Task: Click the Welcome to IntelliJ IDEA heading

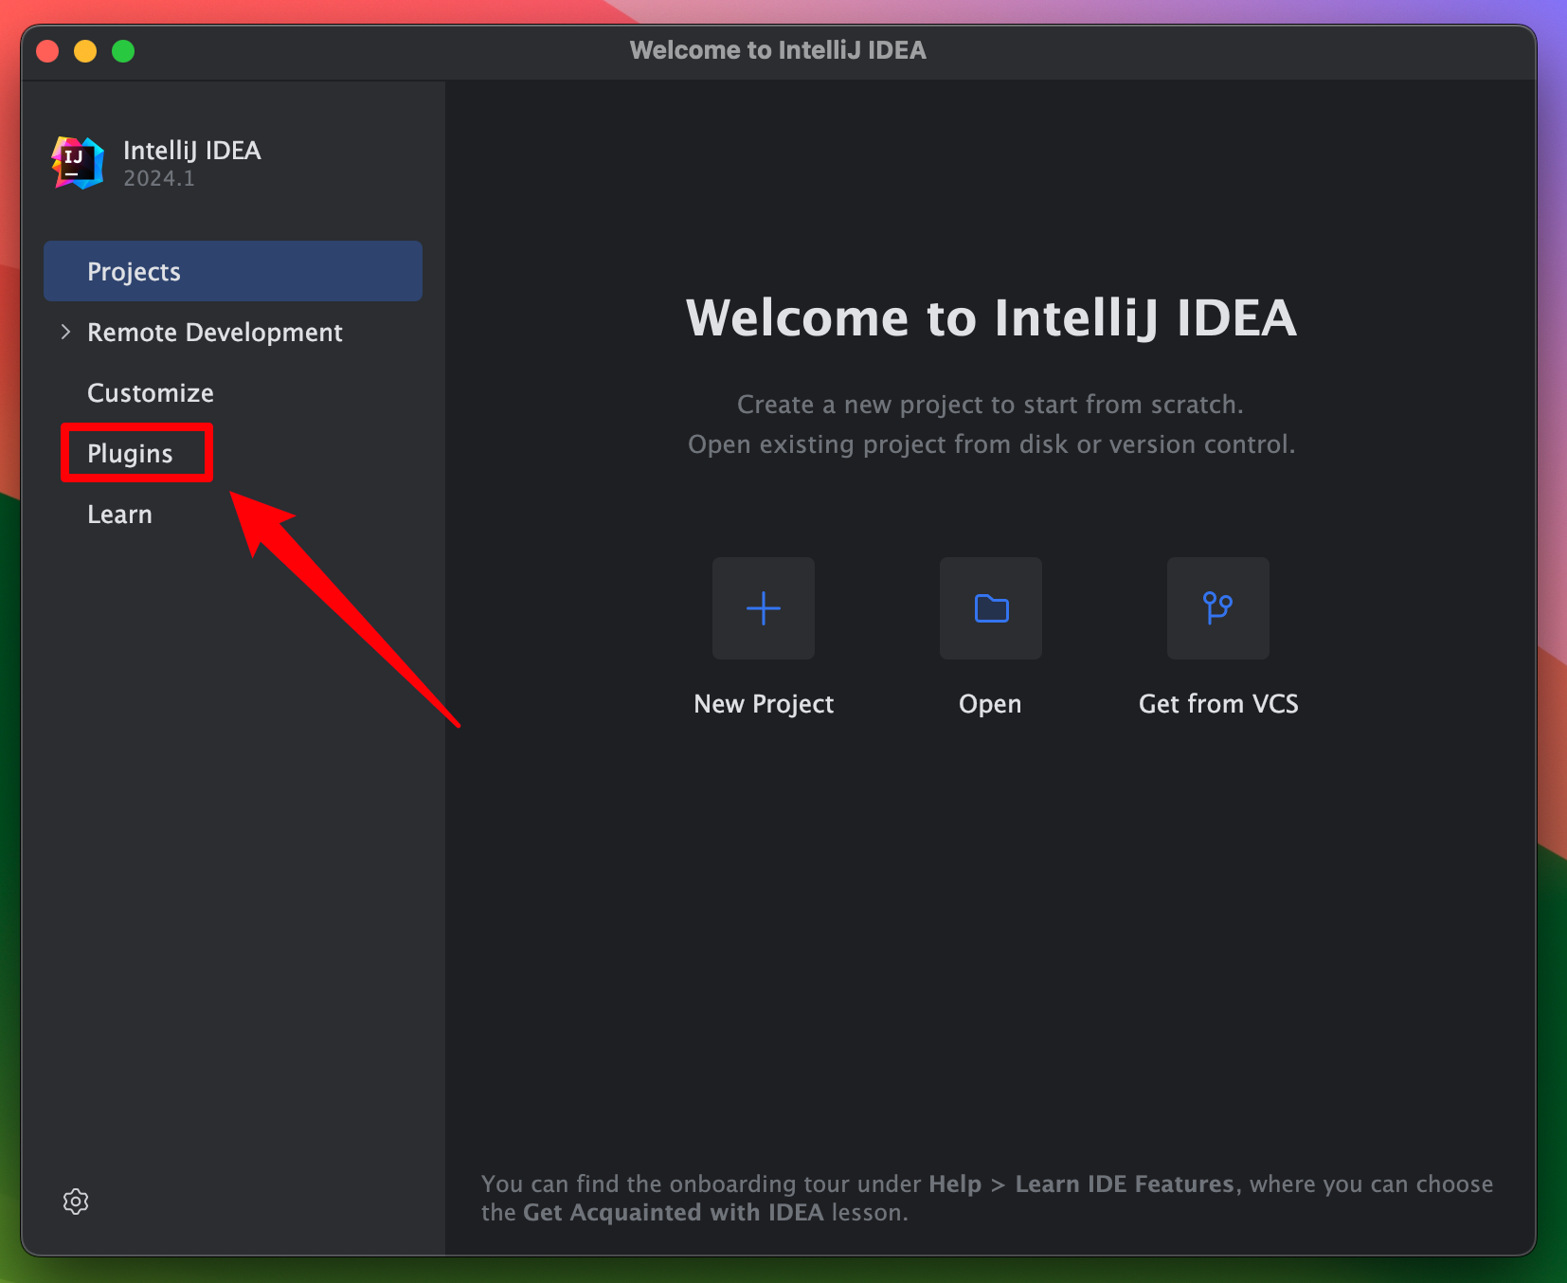Action: (x=991, y=317)
